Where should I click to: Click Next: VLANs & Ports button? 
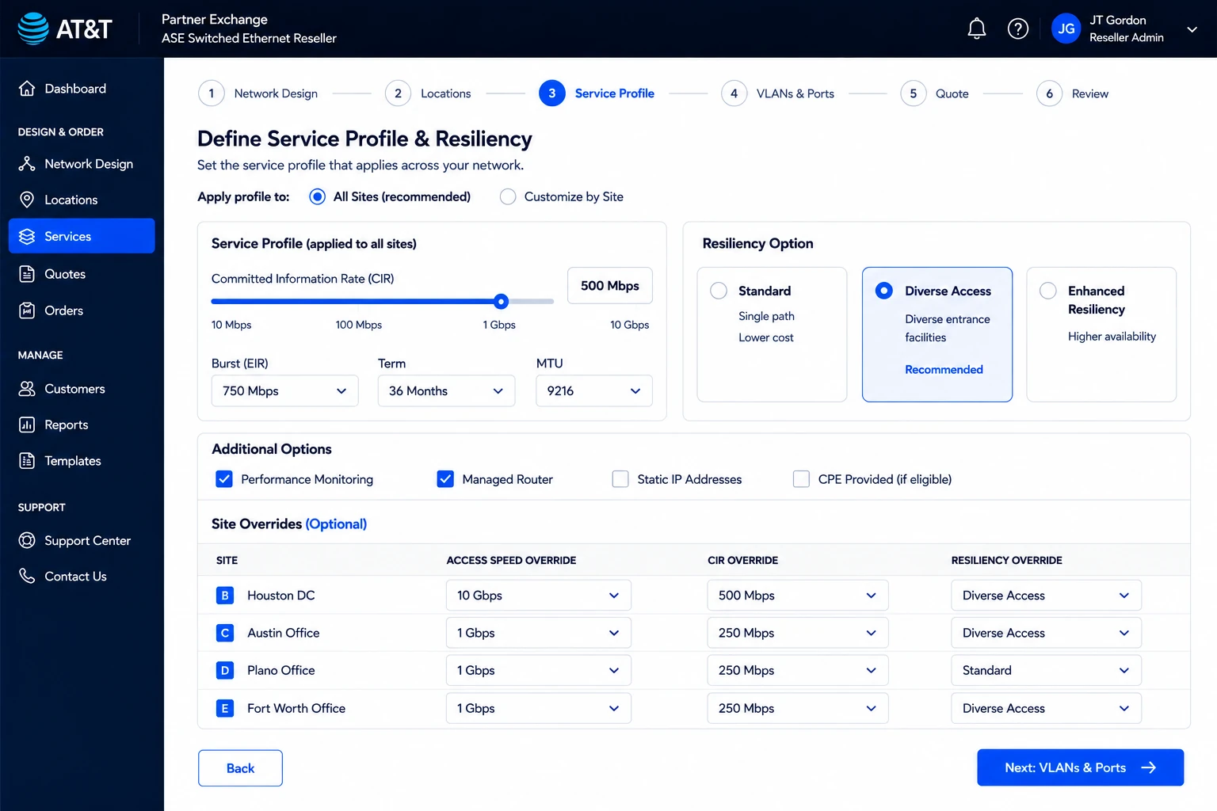(x=1080, y=767)
